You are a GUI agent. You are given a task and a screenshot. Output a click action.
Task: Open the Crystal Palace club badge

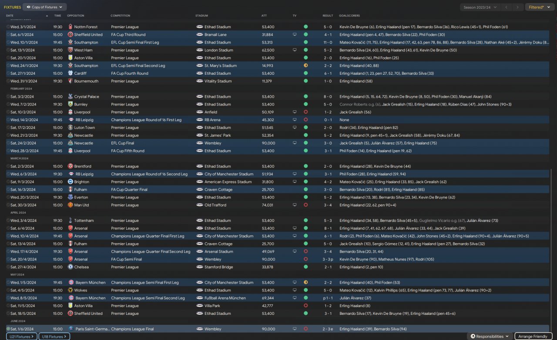click(70, 97)
